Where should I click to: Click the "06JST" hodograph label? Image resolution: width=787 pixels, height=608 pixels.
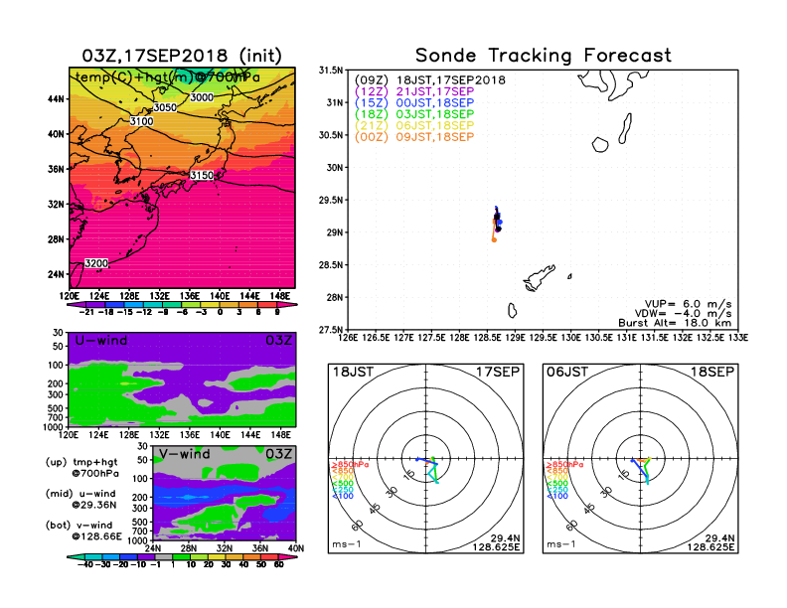pyautogui.click(x=567, y=373)
